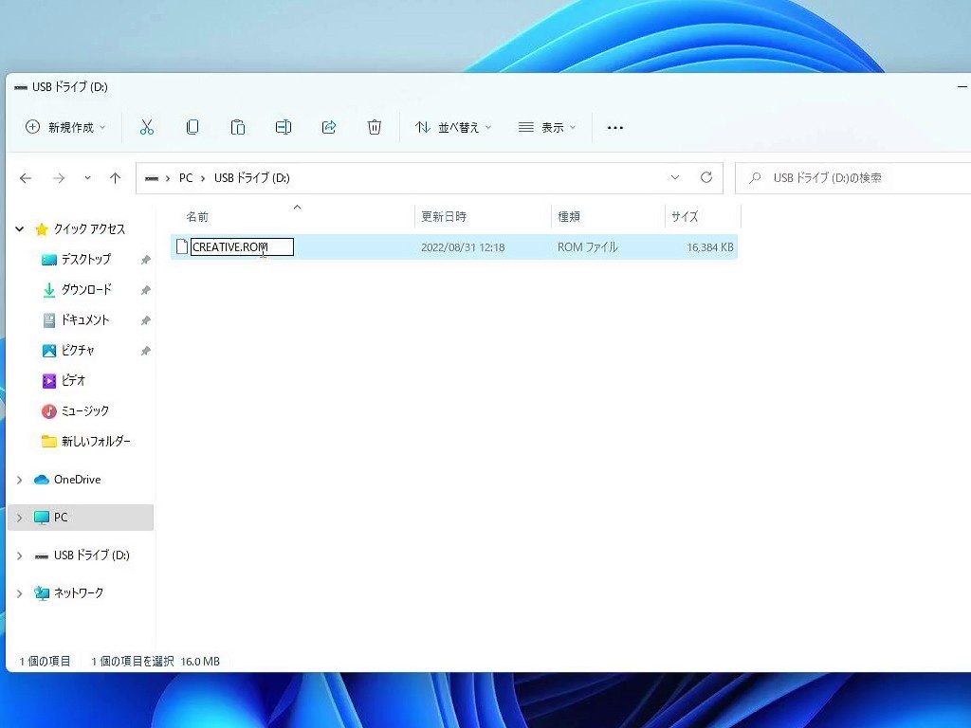Collapse the クイック アクセス section

19,229
